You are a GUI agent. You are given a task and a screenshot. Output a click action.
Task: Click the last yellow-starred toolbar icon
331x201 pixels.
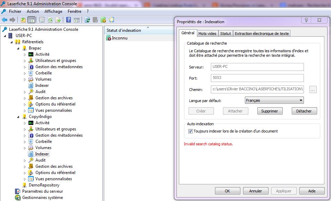click(111, 20)
